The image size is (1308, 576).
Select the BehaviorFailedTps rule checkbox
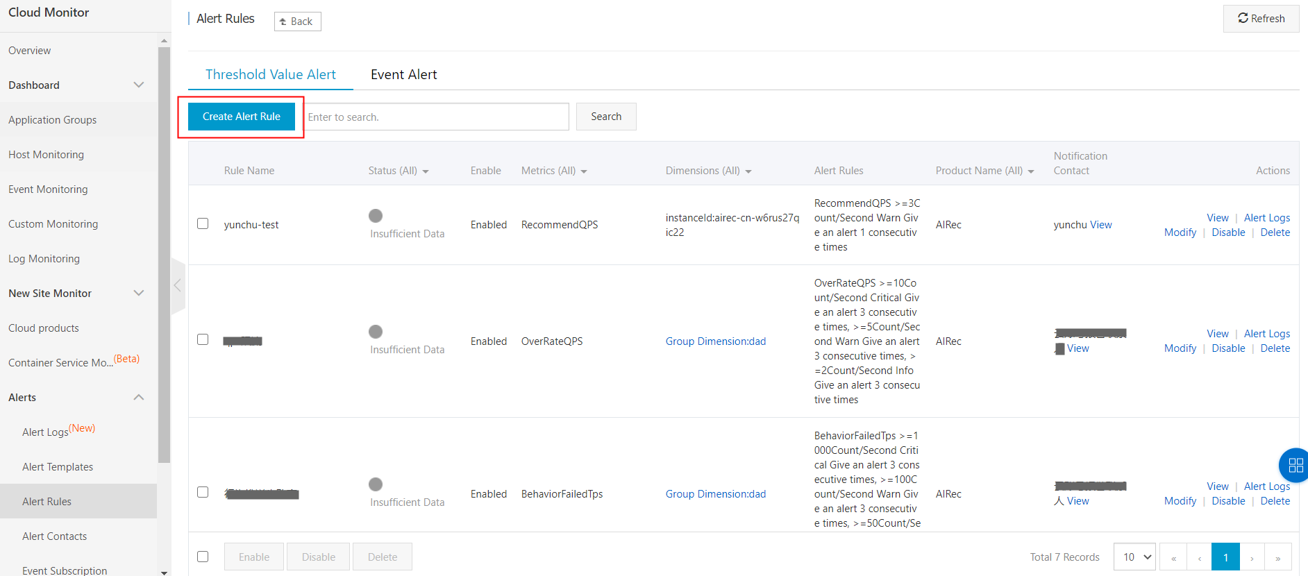(203, 492)
